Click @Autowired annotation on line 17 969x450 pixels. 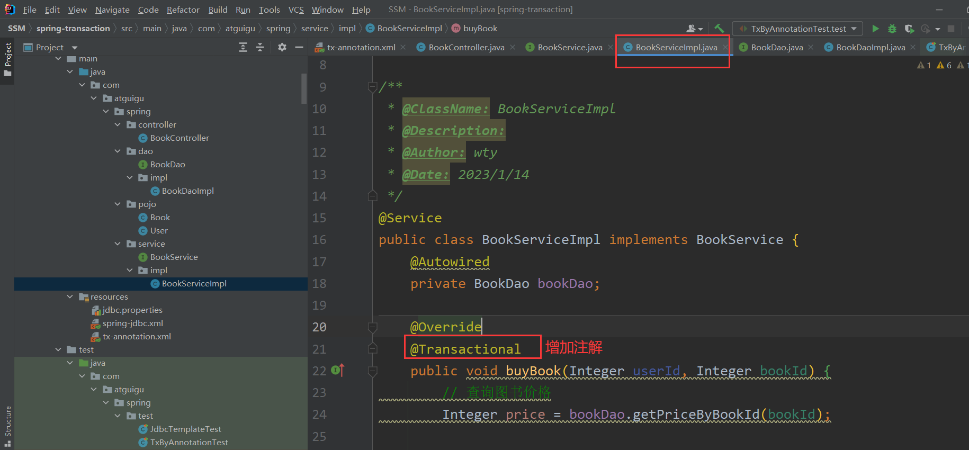pyautogui.click(x=450, y=262)
